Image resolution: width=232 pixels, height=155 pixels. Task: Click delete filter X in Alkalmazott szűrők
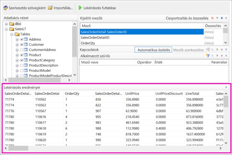click(x=213, y=56)
